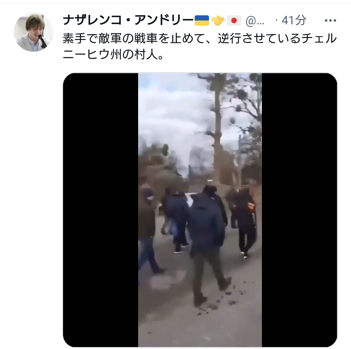The height and width of the screenshot is (349, 351).
Task: Open the author's round profile avatar
Action: click(33, 32)
